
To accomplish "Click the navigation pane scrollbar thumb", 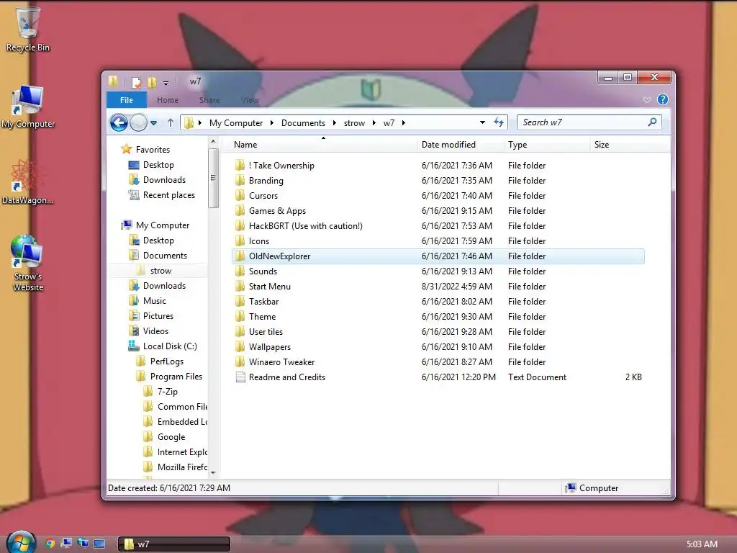I will [x=213, y=178].
